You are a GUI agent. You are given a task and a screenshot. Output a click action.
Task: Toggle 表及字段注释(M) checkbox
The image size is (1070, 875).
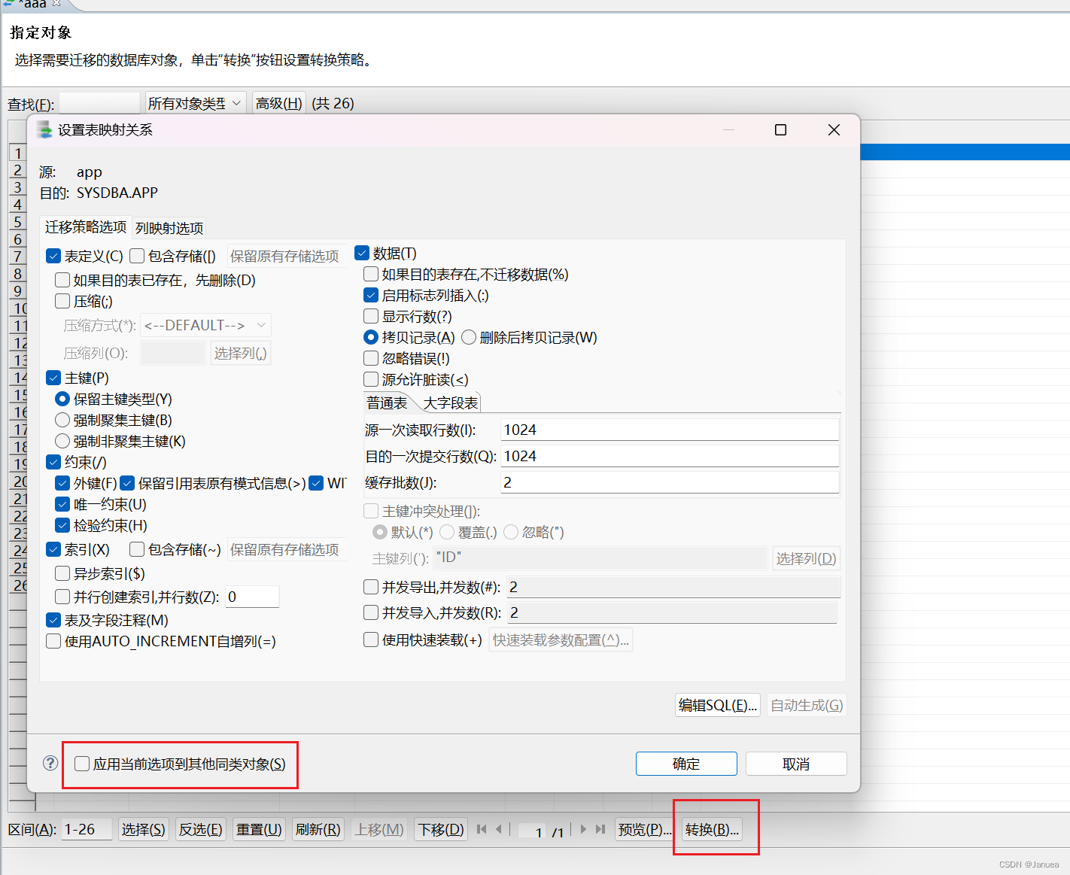(53, 620)
